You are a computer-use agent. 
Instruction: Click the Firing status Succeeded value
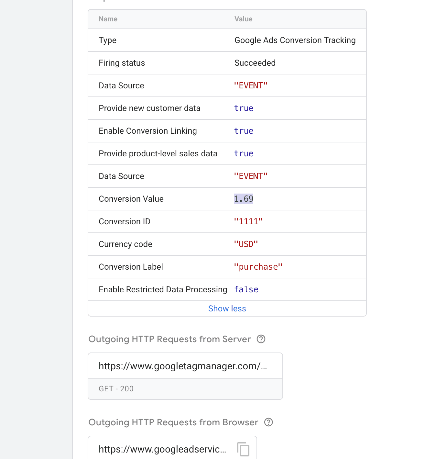click(x=255, y=63)
